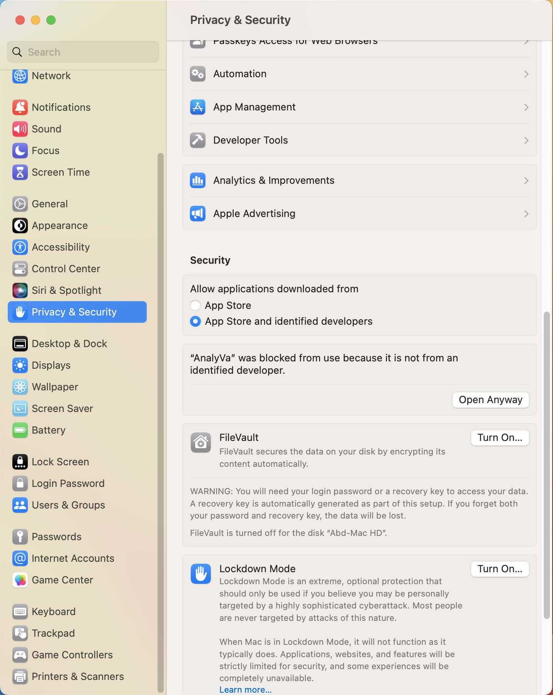Screen dimensions: 553x695
Task: Click the Displays sun icon
Action: pyautogui.click(x=20, y=365)
